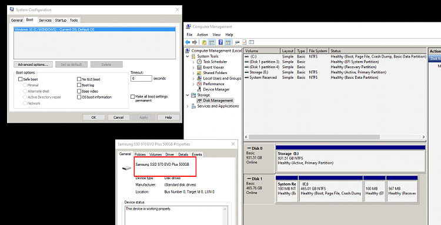The width and height of the screenshot is (441, 225).
Task: Select the Minimal radio button
Action: tap(25, 85)
